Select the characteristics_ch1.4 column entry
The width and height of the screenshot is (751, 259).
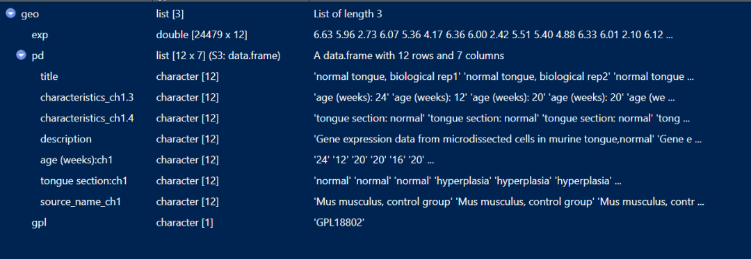point(87,119)
